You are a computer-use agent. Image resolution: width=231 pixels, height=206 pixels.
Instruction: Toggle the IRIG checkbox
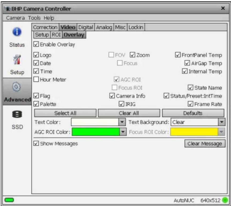click(121, 104)
